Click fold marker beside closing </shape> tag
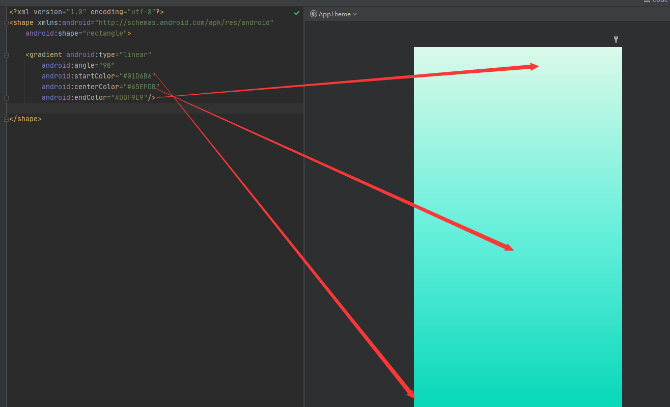 coord(6,119)
